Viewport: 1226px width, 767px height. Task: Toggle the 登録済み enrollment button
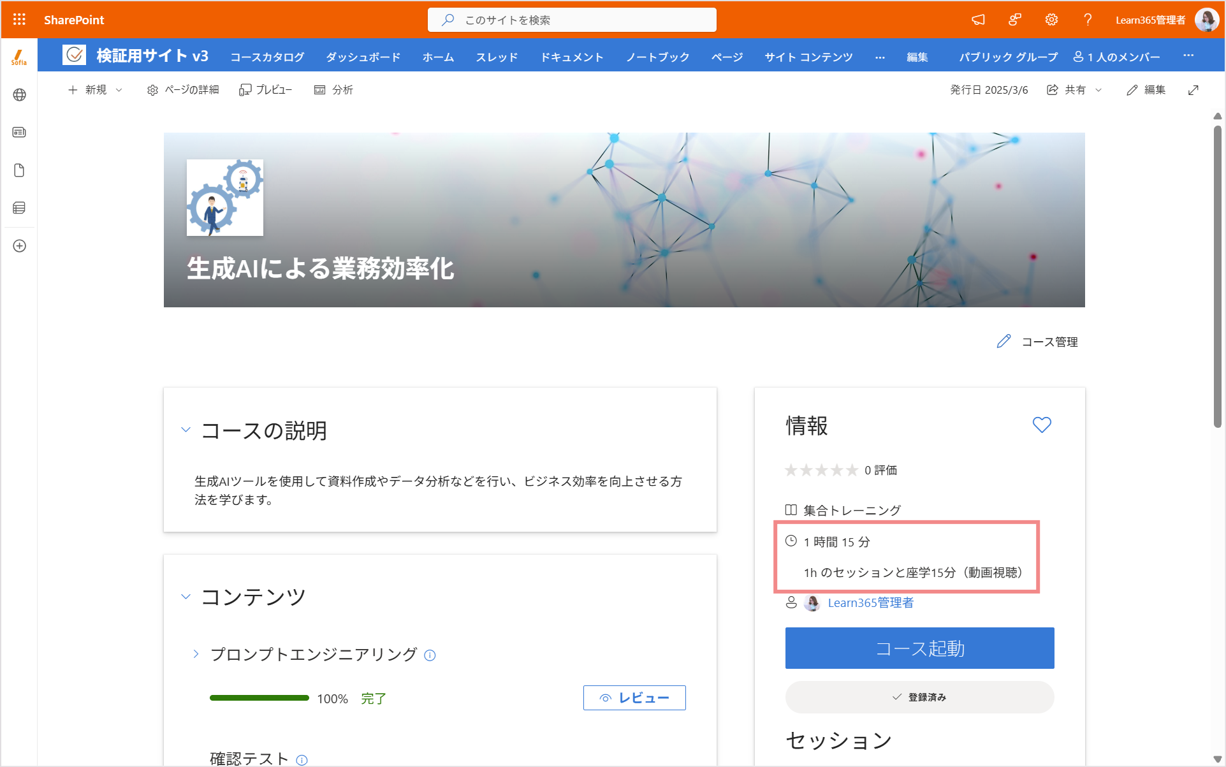point(919,697)
